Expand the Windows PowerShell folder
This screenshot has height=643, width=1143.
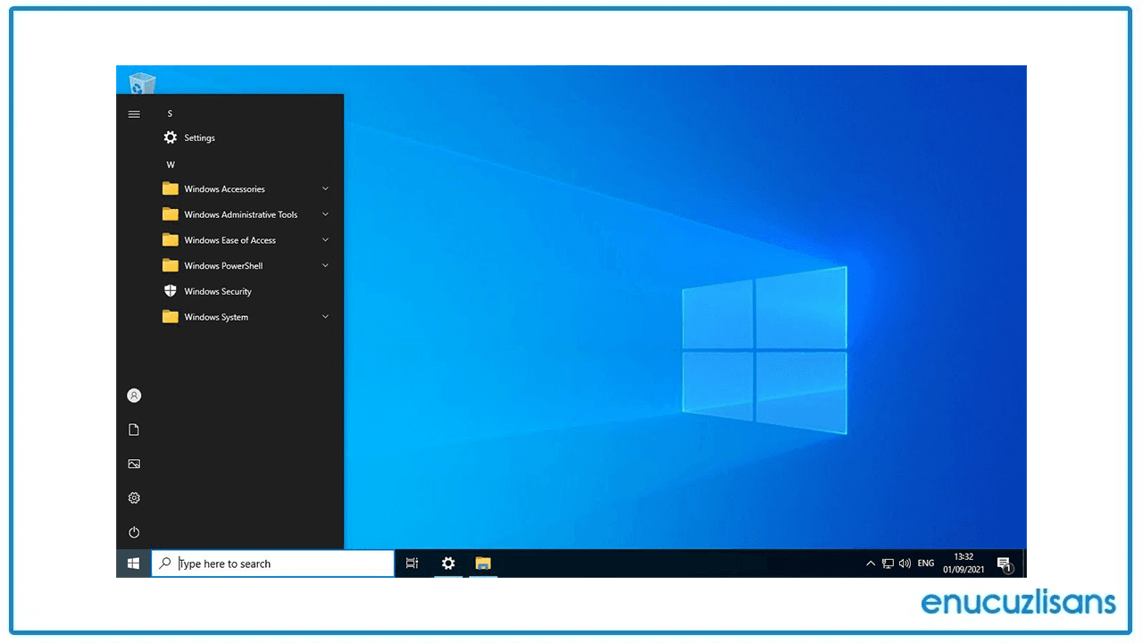(247, 265)
